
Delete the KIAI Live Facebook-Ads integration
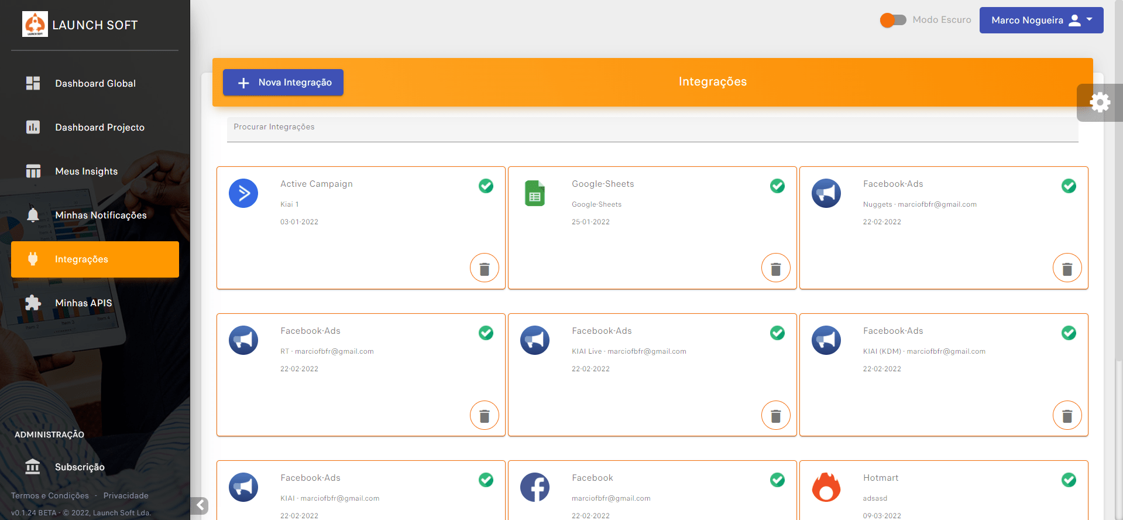[776, 415]
